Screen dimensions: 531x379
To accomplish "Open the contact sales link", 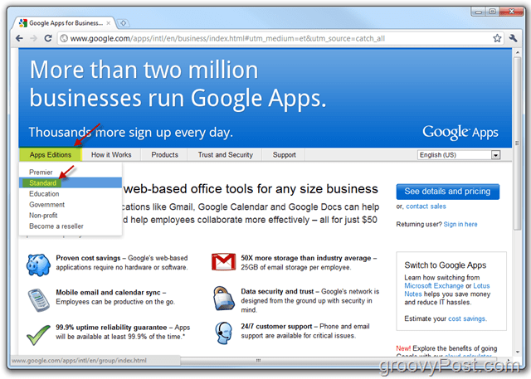I will (426, 207).
